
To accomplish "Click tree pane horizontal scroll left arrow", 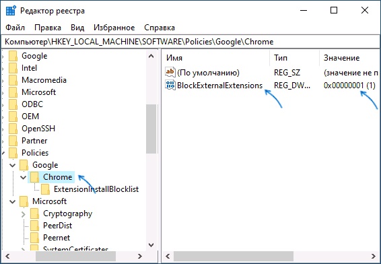I will [7, 256].
